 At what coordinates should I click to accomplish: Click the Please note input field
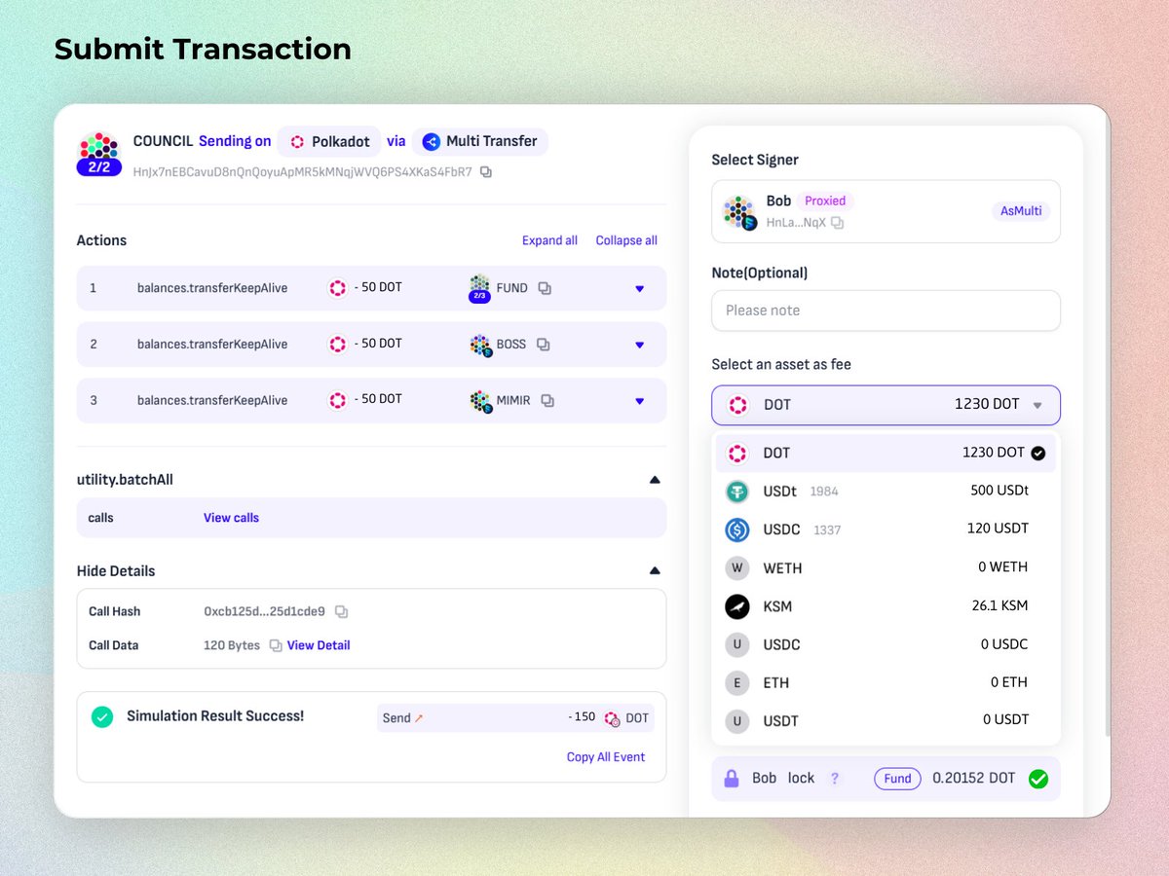(885, 310)
